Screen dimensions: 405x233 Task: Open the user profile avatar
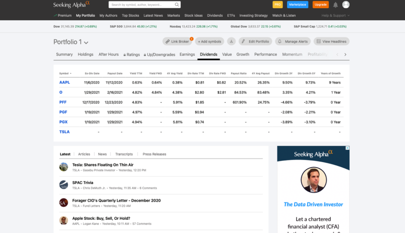pyautogui.click(x=346, y=5)
